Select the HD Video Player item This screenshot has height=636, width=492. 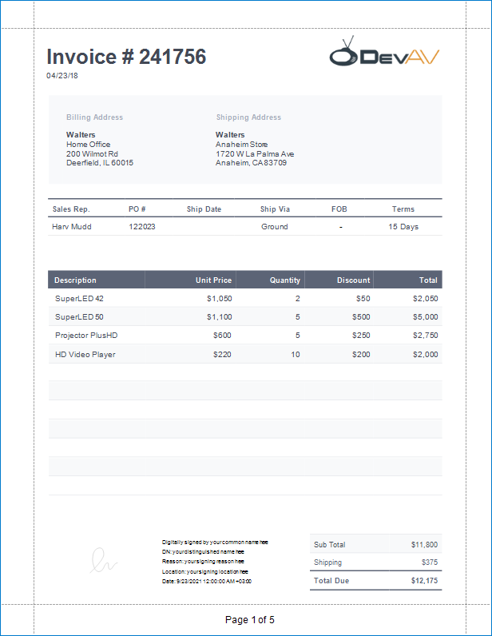pyautogui.click(x=85, y=354)
